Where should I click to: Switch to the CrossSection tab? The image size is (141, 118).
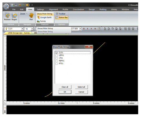[x=78, y=10]
